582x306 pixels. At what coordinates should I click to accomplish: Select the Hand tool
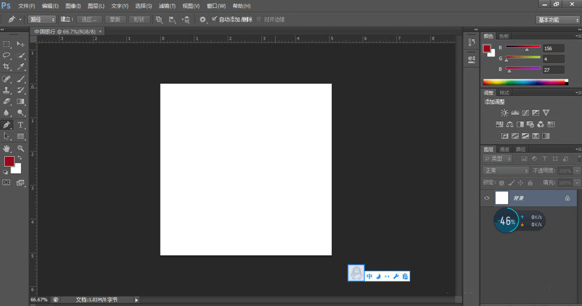[6, 149]
